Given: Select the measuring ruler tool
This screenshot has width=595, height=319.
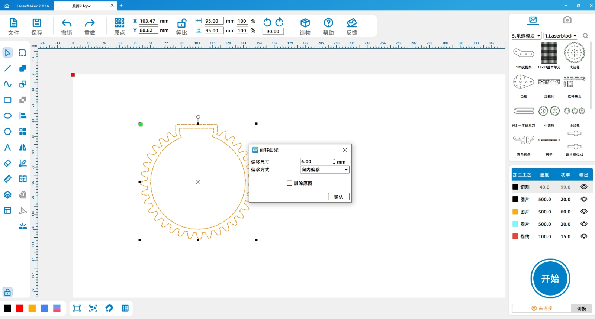Looking at the screenshot, I should pos(7,179).
